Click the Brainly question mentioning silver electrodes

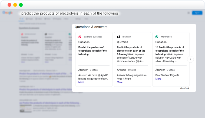click(131, 54)
